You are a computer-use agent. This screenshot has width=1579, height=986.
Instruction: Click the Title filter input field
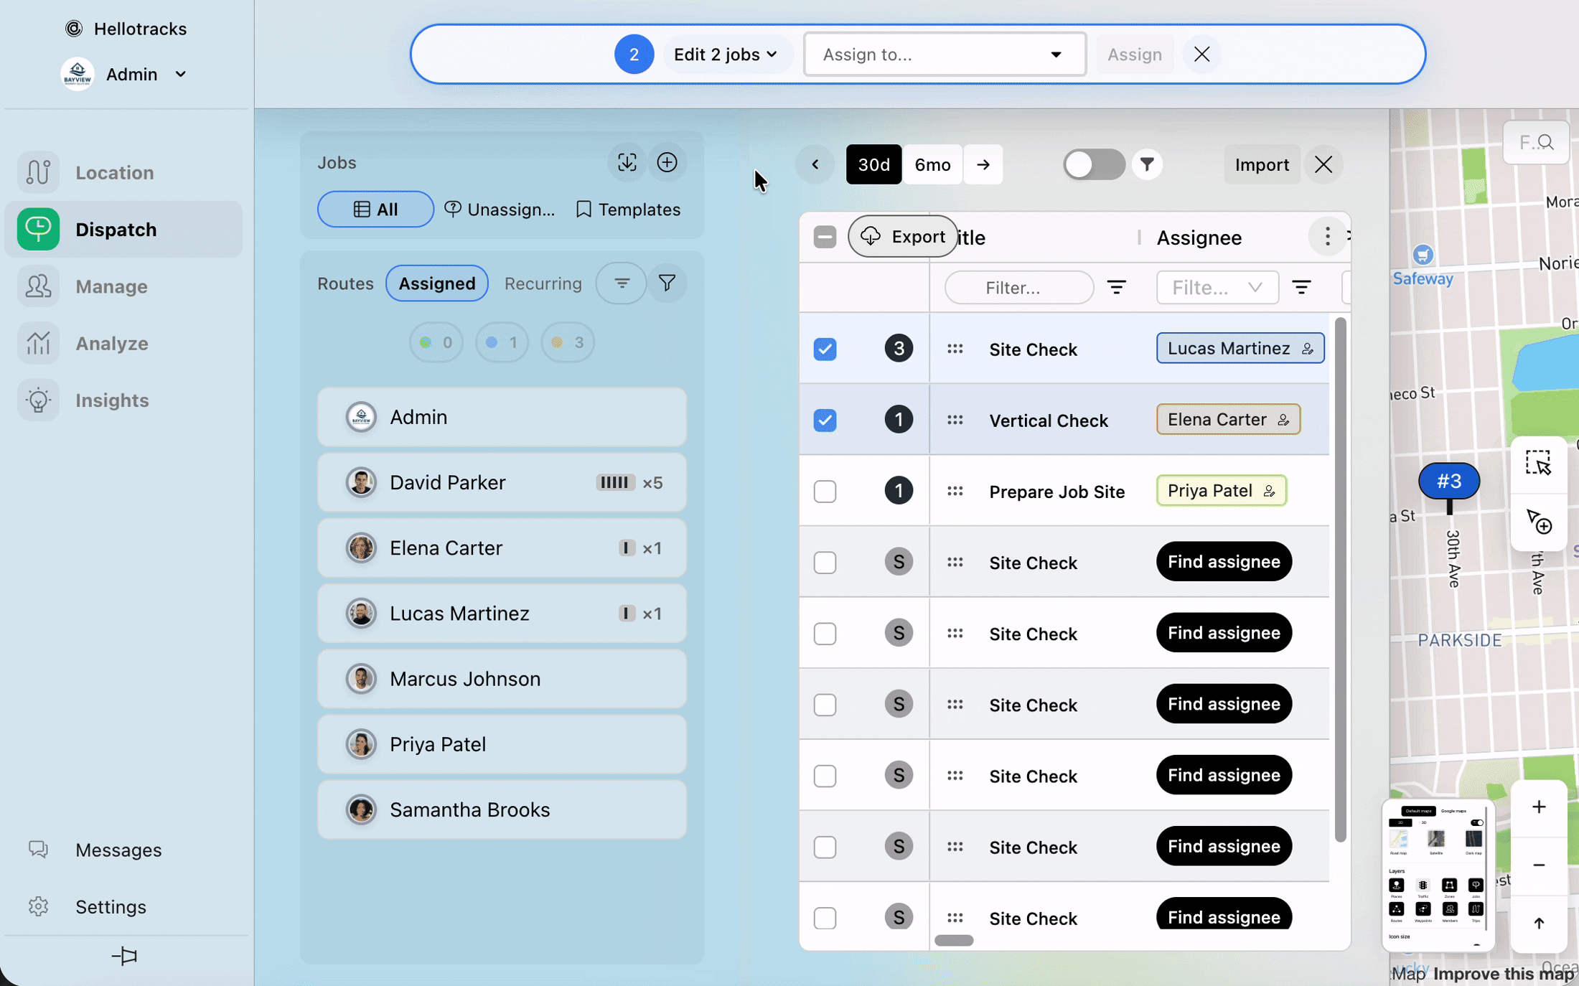tap(1018, 288)
